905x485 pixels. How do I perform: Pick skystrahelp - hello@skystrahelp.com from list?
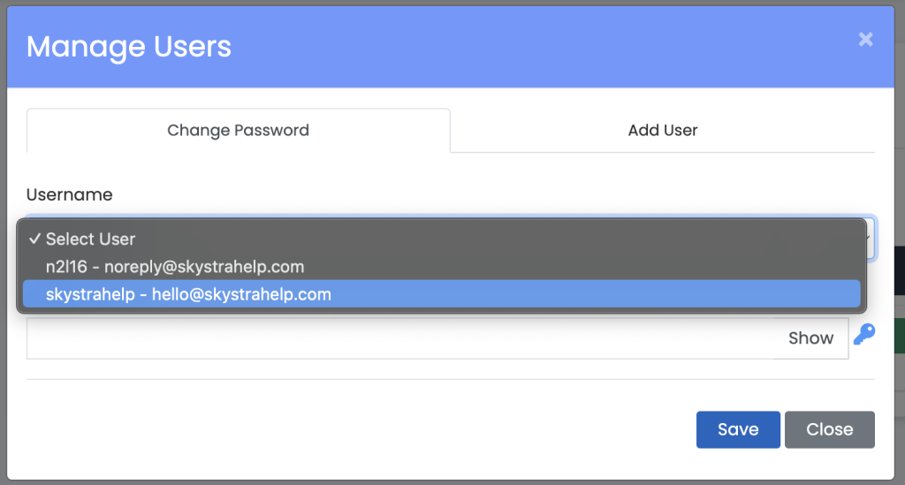[x=188, y=294]
